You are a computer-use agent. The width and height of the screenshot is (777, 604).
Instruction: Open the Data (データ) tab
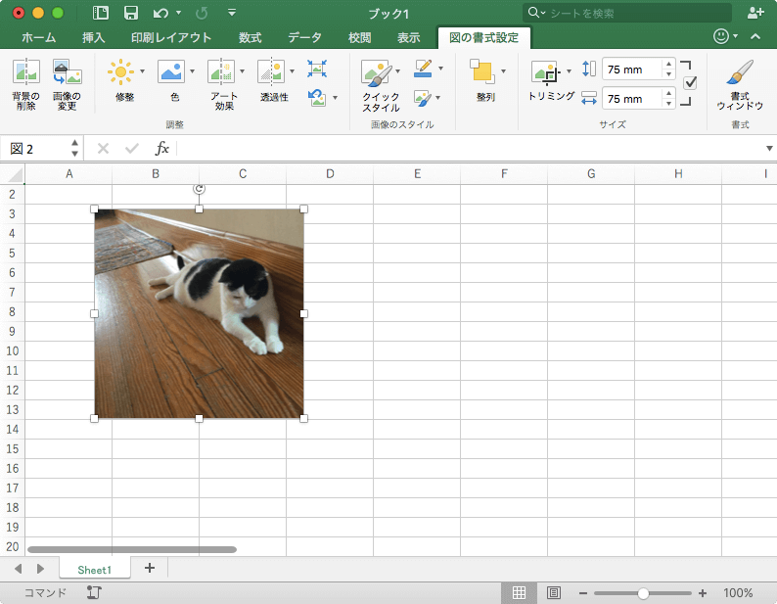pyautogui.click(x=304, y=37)
